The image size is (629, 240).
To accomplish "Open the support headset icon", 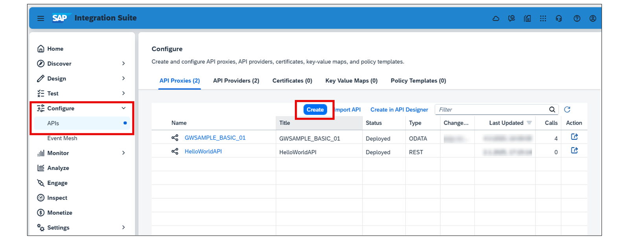I will pos(559,18).
